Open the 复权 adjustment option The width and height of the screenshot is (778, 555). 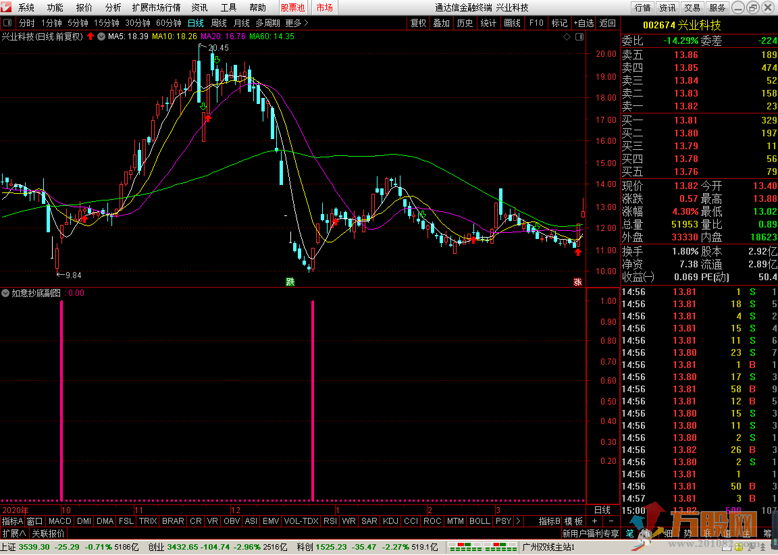418,23
